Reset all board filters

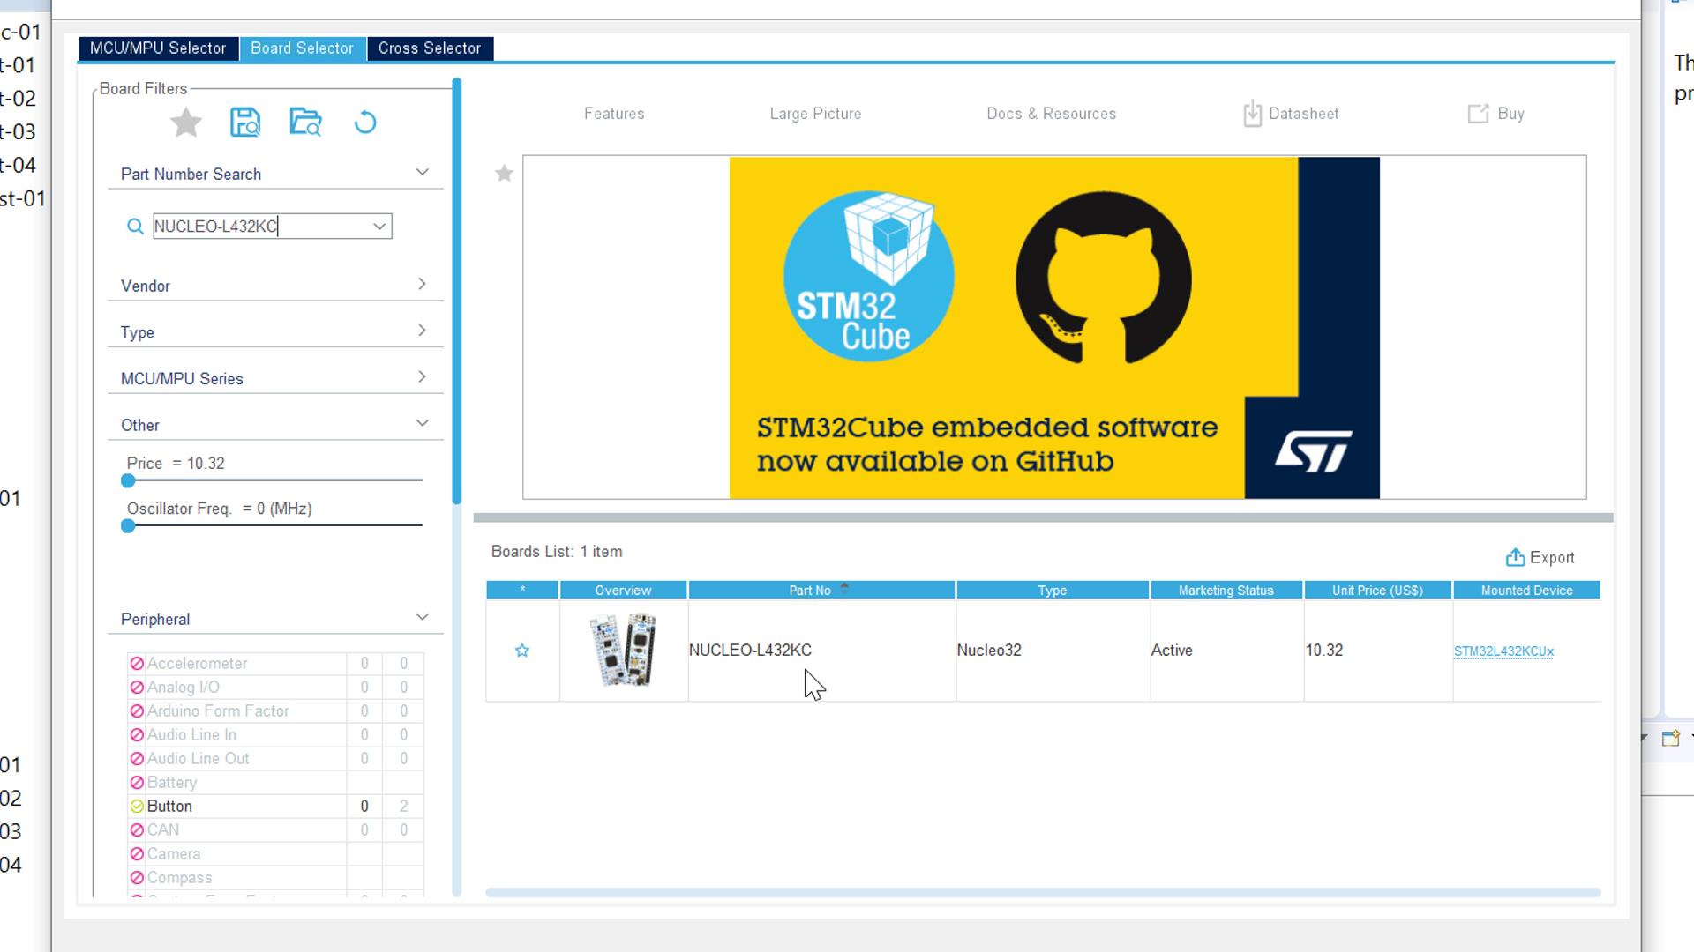tap(365, 123)
